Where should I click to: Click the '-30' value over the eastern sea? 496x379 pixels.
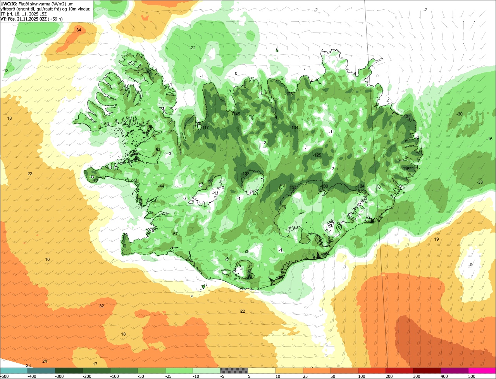[x=460, y=114]
